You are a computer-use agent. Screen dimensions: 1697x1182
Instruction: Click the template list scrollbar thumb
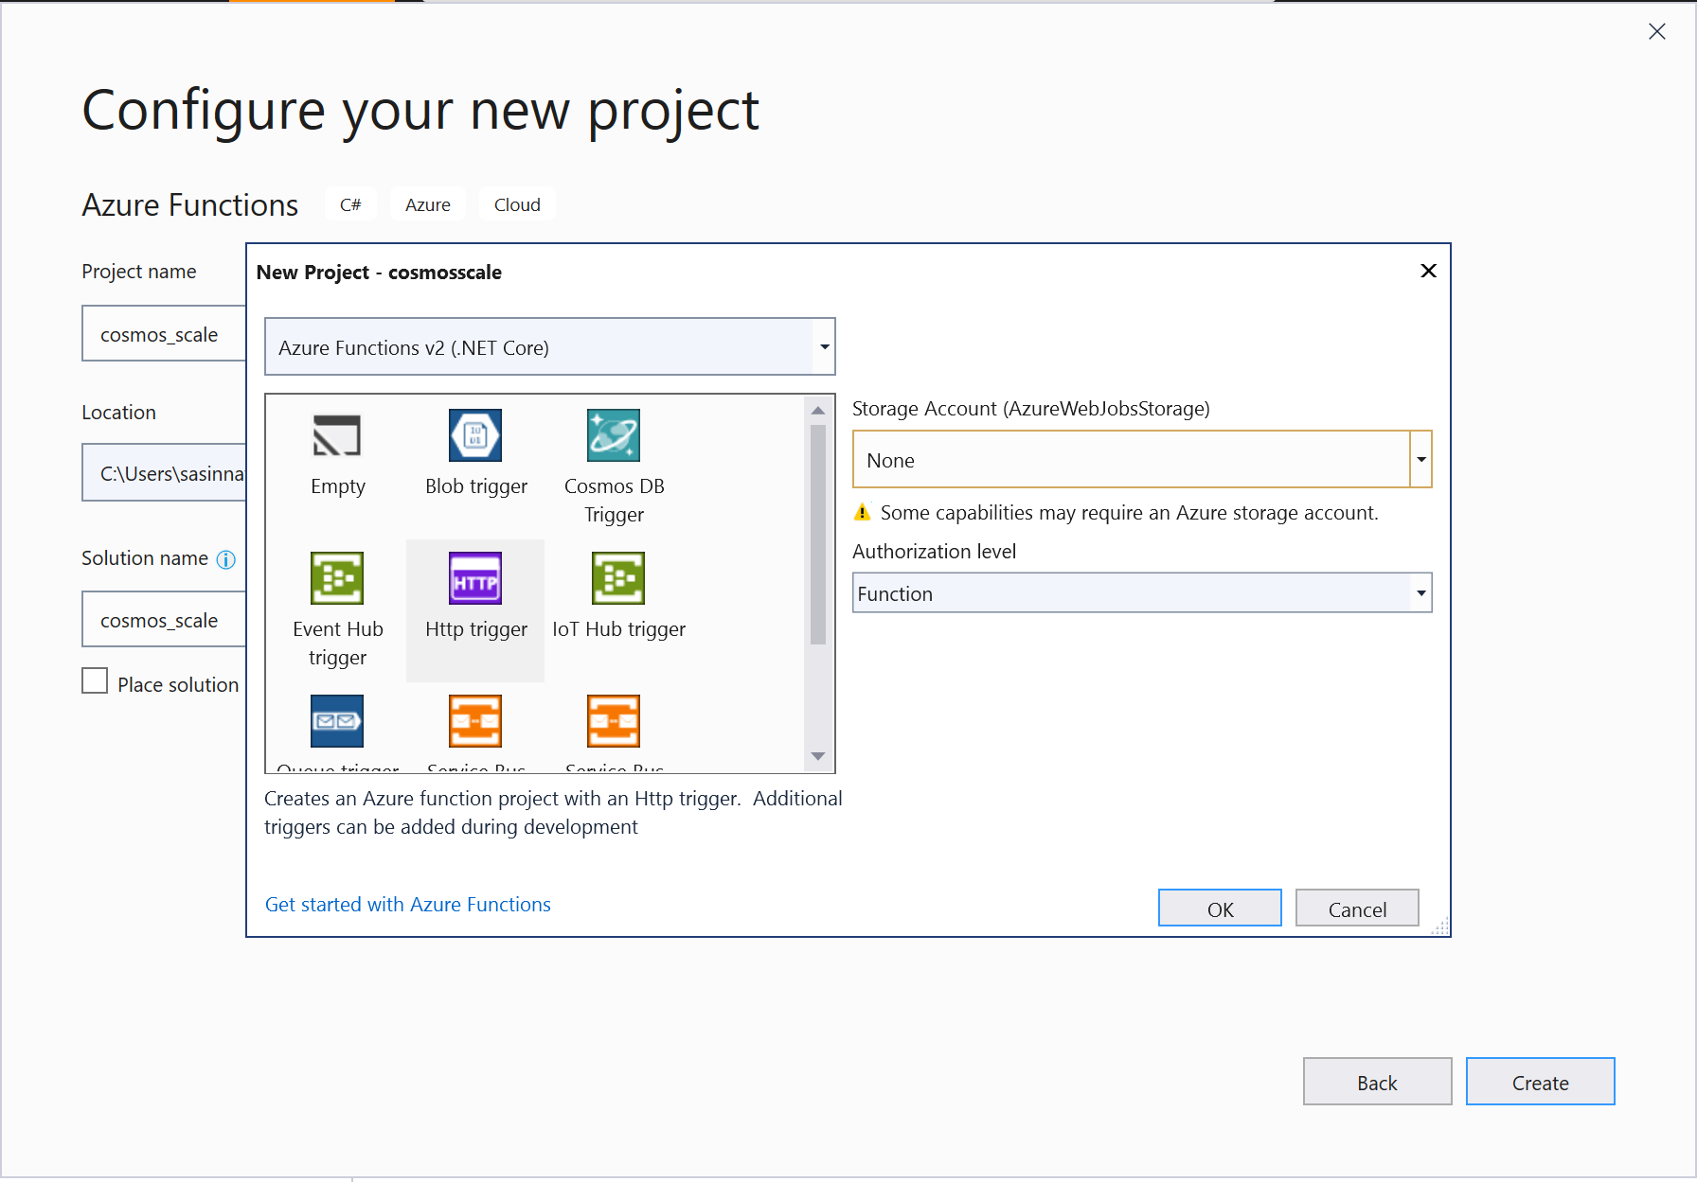(818, 535)
